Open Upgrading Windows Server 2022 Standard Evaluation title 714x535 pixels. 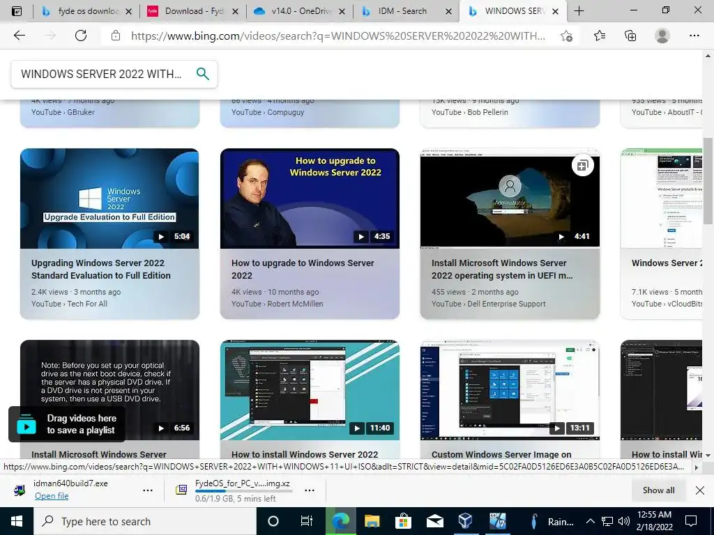(x=101, y=270)
